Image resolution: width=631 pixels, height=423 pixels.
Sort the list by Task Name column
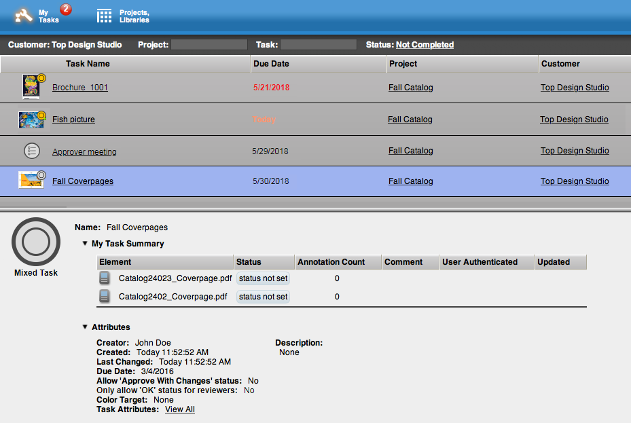coord(88,64)
